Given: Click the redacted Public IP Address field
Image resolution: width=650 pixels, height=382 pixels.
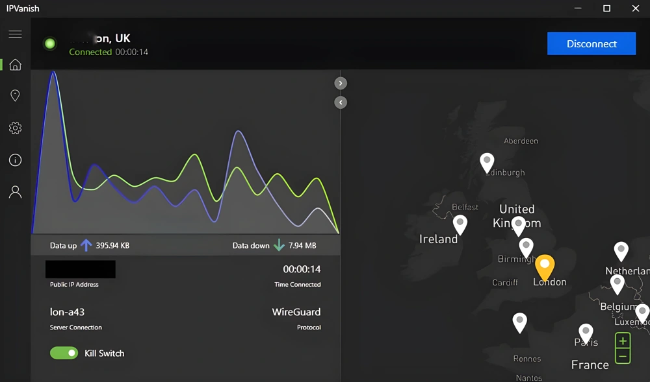Looking at the screenshot, I should click(x=81, y=269).
